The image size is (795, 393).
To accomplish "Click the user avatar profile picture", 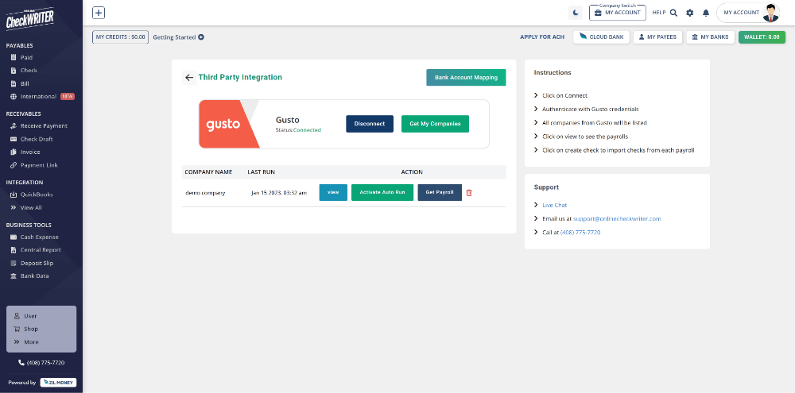I will [770, 13].
